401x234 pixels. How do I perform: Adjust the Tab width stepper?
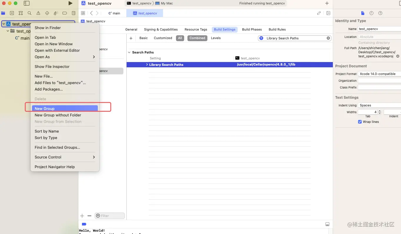[x=380, y=112]
